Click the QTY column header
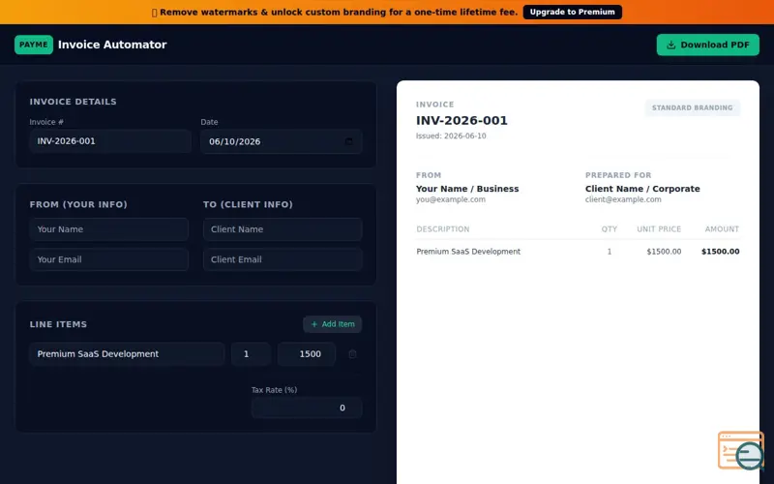 click(610, 229)
